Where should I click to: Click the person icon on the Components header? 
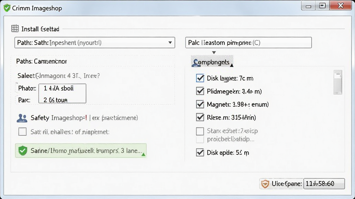tap(196, 62)
